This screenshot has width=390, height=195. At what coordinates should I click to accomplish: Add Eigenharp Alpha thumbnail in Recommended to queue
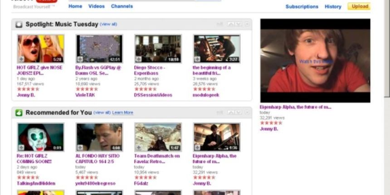pos(197,147)
